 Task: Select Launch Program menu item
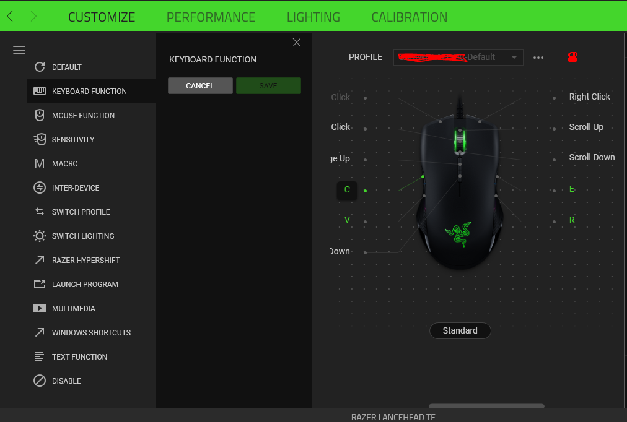[x=91, y=284]
